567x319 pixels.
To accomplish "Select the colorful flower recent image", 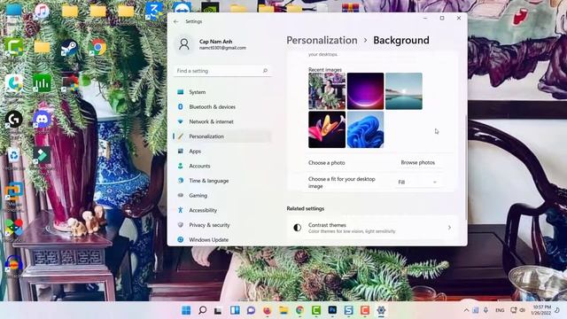I will pos(327,129).
